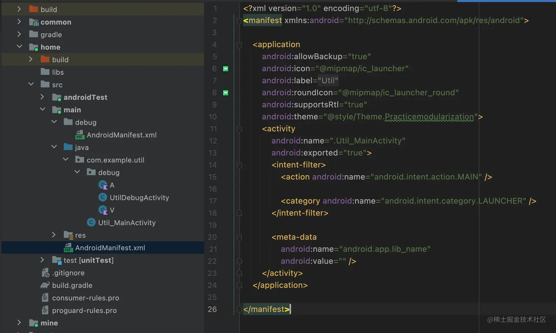Expand the androidTest folder chevron
556x333 pixels.
point(42,97)
